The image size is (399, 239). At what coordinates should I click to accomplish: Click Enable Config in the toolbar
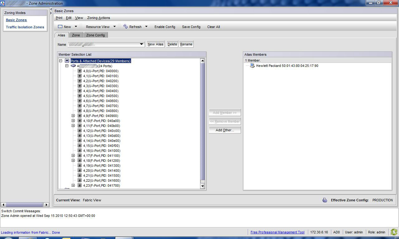[165, 27]
